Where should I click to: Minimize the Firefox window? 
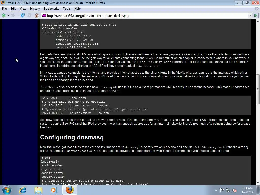pos(239,3)
